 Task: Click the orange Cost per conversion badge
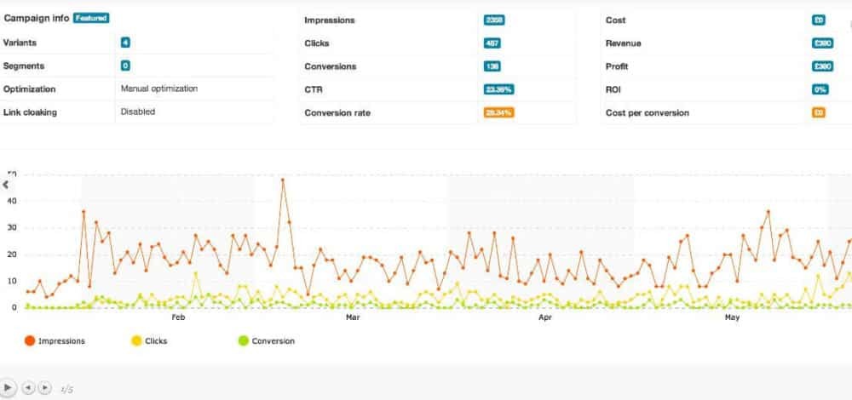[818, 112]
